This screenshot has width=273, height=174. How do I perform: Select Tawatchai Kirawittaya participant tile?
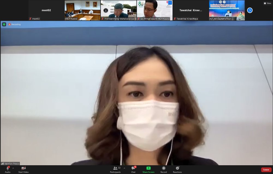coord(191,10)
